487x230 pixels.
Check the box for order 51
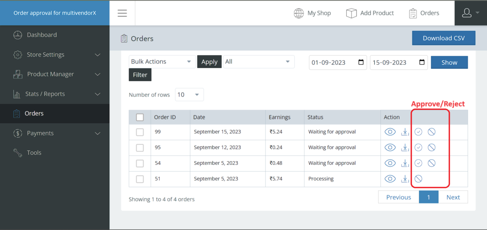[x=140, y=179]
